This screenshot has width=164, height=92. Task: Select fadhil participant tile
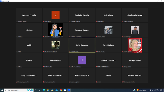coord(29,45)
